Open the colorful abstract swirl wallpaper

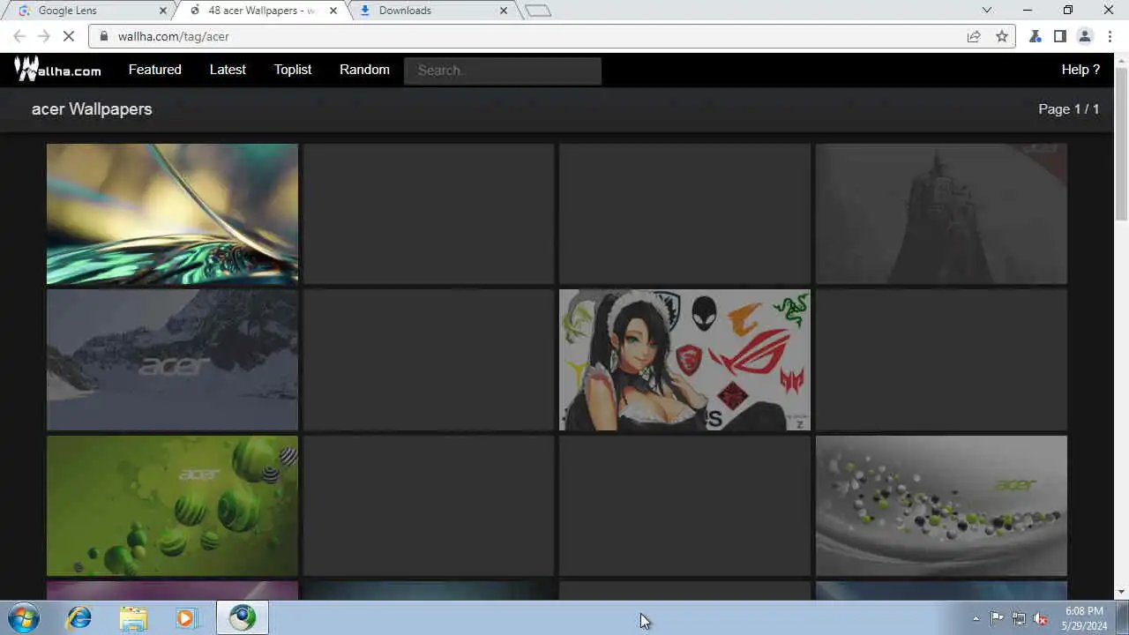click(172, 214)
